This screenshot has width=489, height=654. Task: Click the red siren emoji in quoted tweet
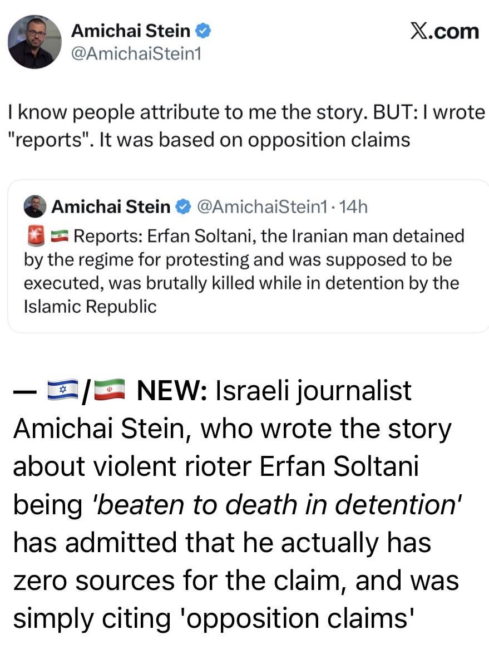point(32,237)
